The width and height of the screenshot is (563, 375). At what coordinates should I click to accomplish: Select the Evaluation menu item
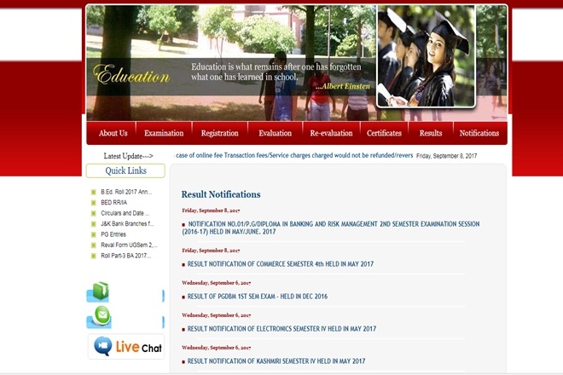[275, 133]
